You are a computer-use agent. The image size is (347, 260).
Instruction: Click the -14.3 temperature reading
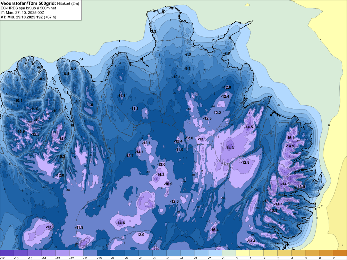[x=229, y=148]
